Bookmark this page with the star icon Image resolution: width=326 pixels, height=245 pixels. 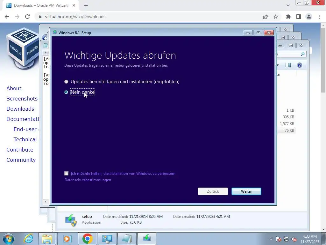click(x=276, y=17)
